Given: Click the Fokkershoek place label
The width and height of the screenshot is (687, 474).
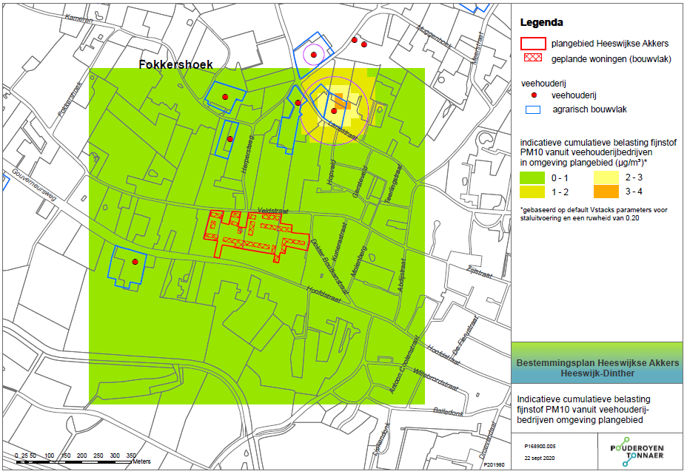Looking at the screenshot, I should 175,64.
